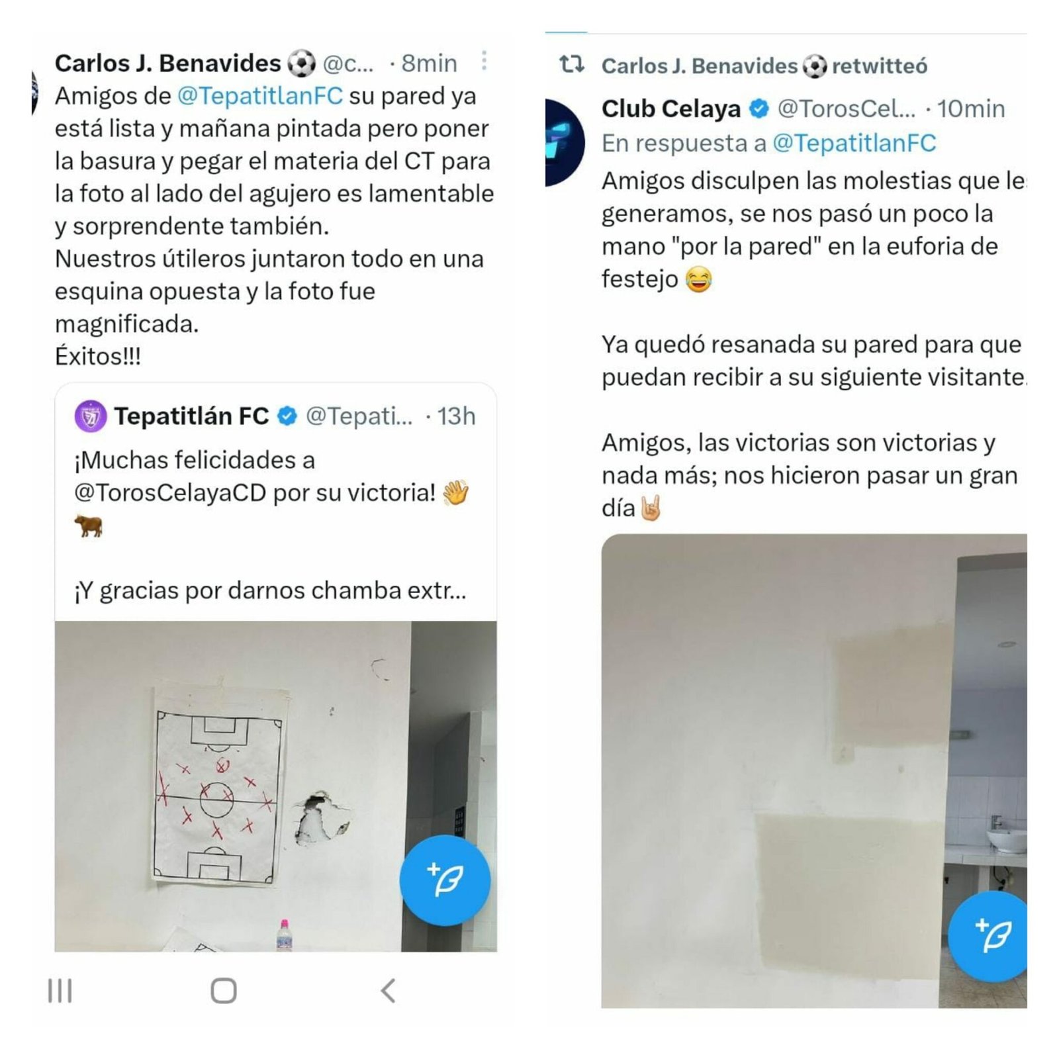Tap the compose tweet button on left screenshot
This screenshot has width=1059, height=1059.
(x=445, y=880)
